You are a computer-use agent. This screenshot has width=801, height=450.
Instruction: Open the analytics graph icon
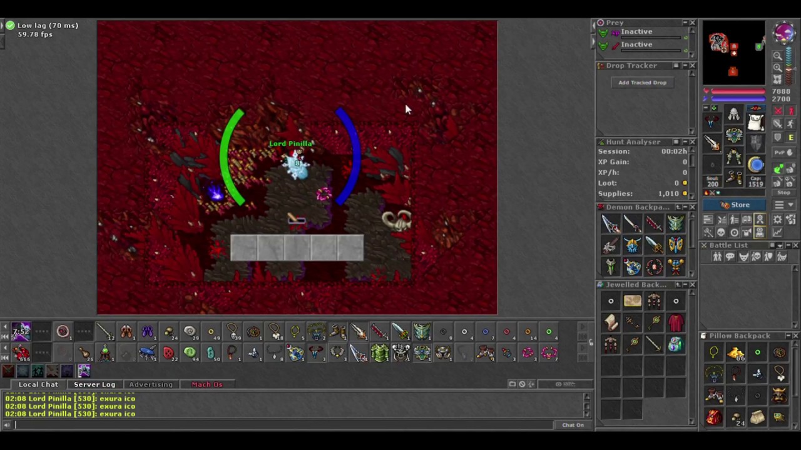coord(778,232)
